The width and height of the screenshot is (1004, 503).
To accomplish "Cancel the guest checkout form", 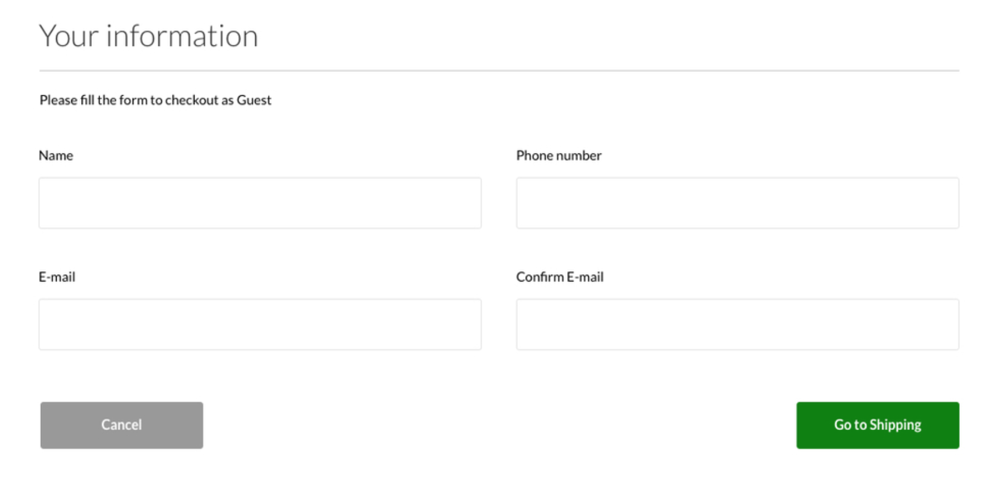I will click(x=121, y=425).
